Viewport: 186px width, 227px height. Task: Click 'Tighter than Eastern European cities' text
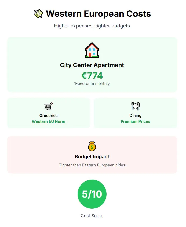pos(92,165)
